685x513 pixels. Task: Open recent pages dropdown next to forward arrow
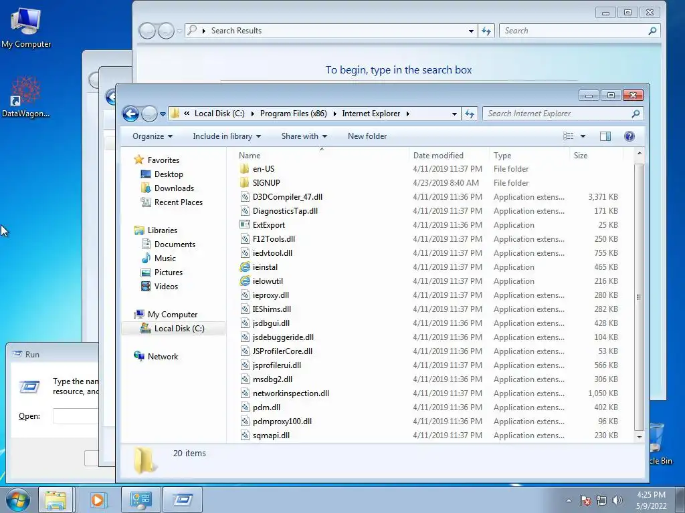(x=163, y=114)
